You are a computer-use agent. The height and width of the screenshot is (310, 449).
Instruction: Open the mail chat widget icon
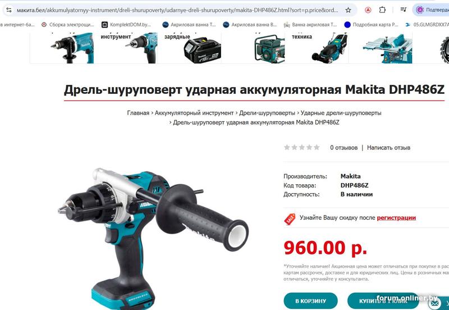(434, 303)
